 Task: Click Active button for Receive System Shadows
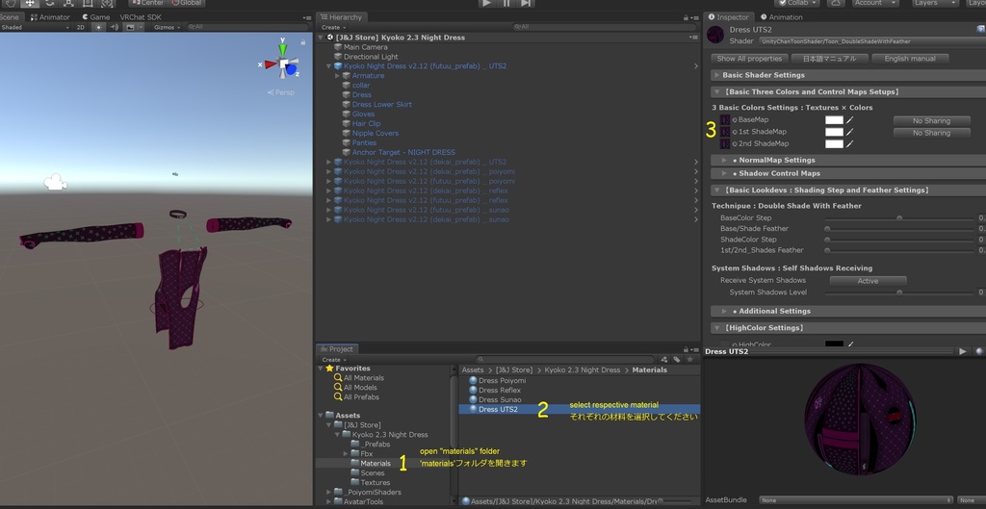(868, 281)
